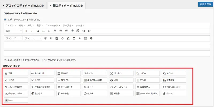Click the Redo arrow icon
The image size is (214, 107).
coord(89,31)
